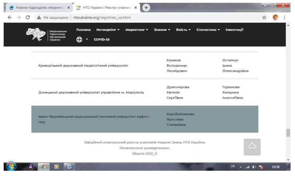Click the scrollbar up arrow
This screenshot has height=184, width=295.
coord(288,25)
